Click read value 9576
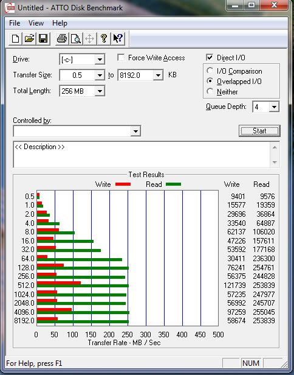The height and width of the screenshot is (375, 294). pos(267,197)
